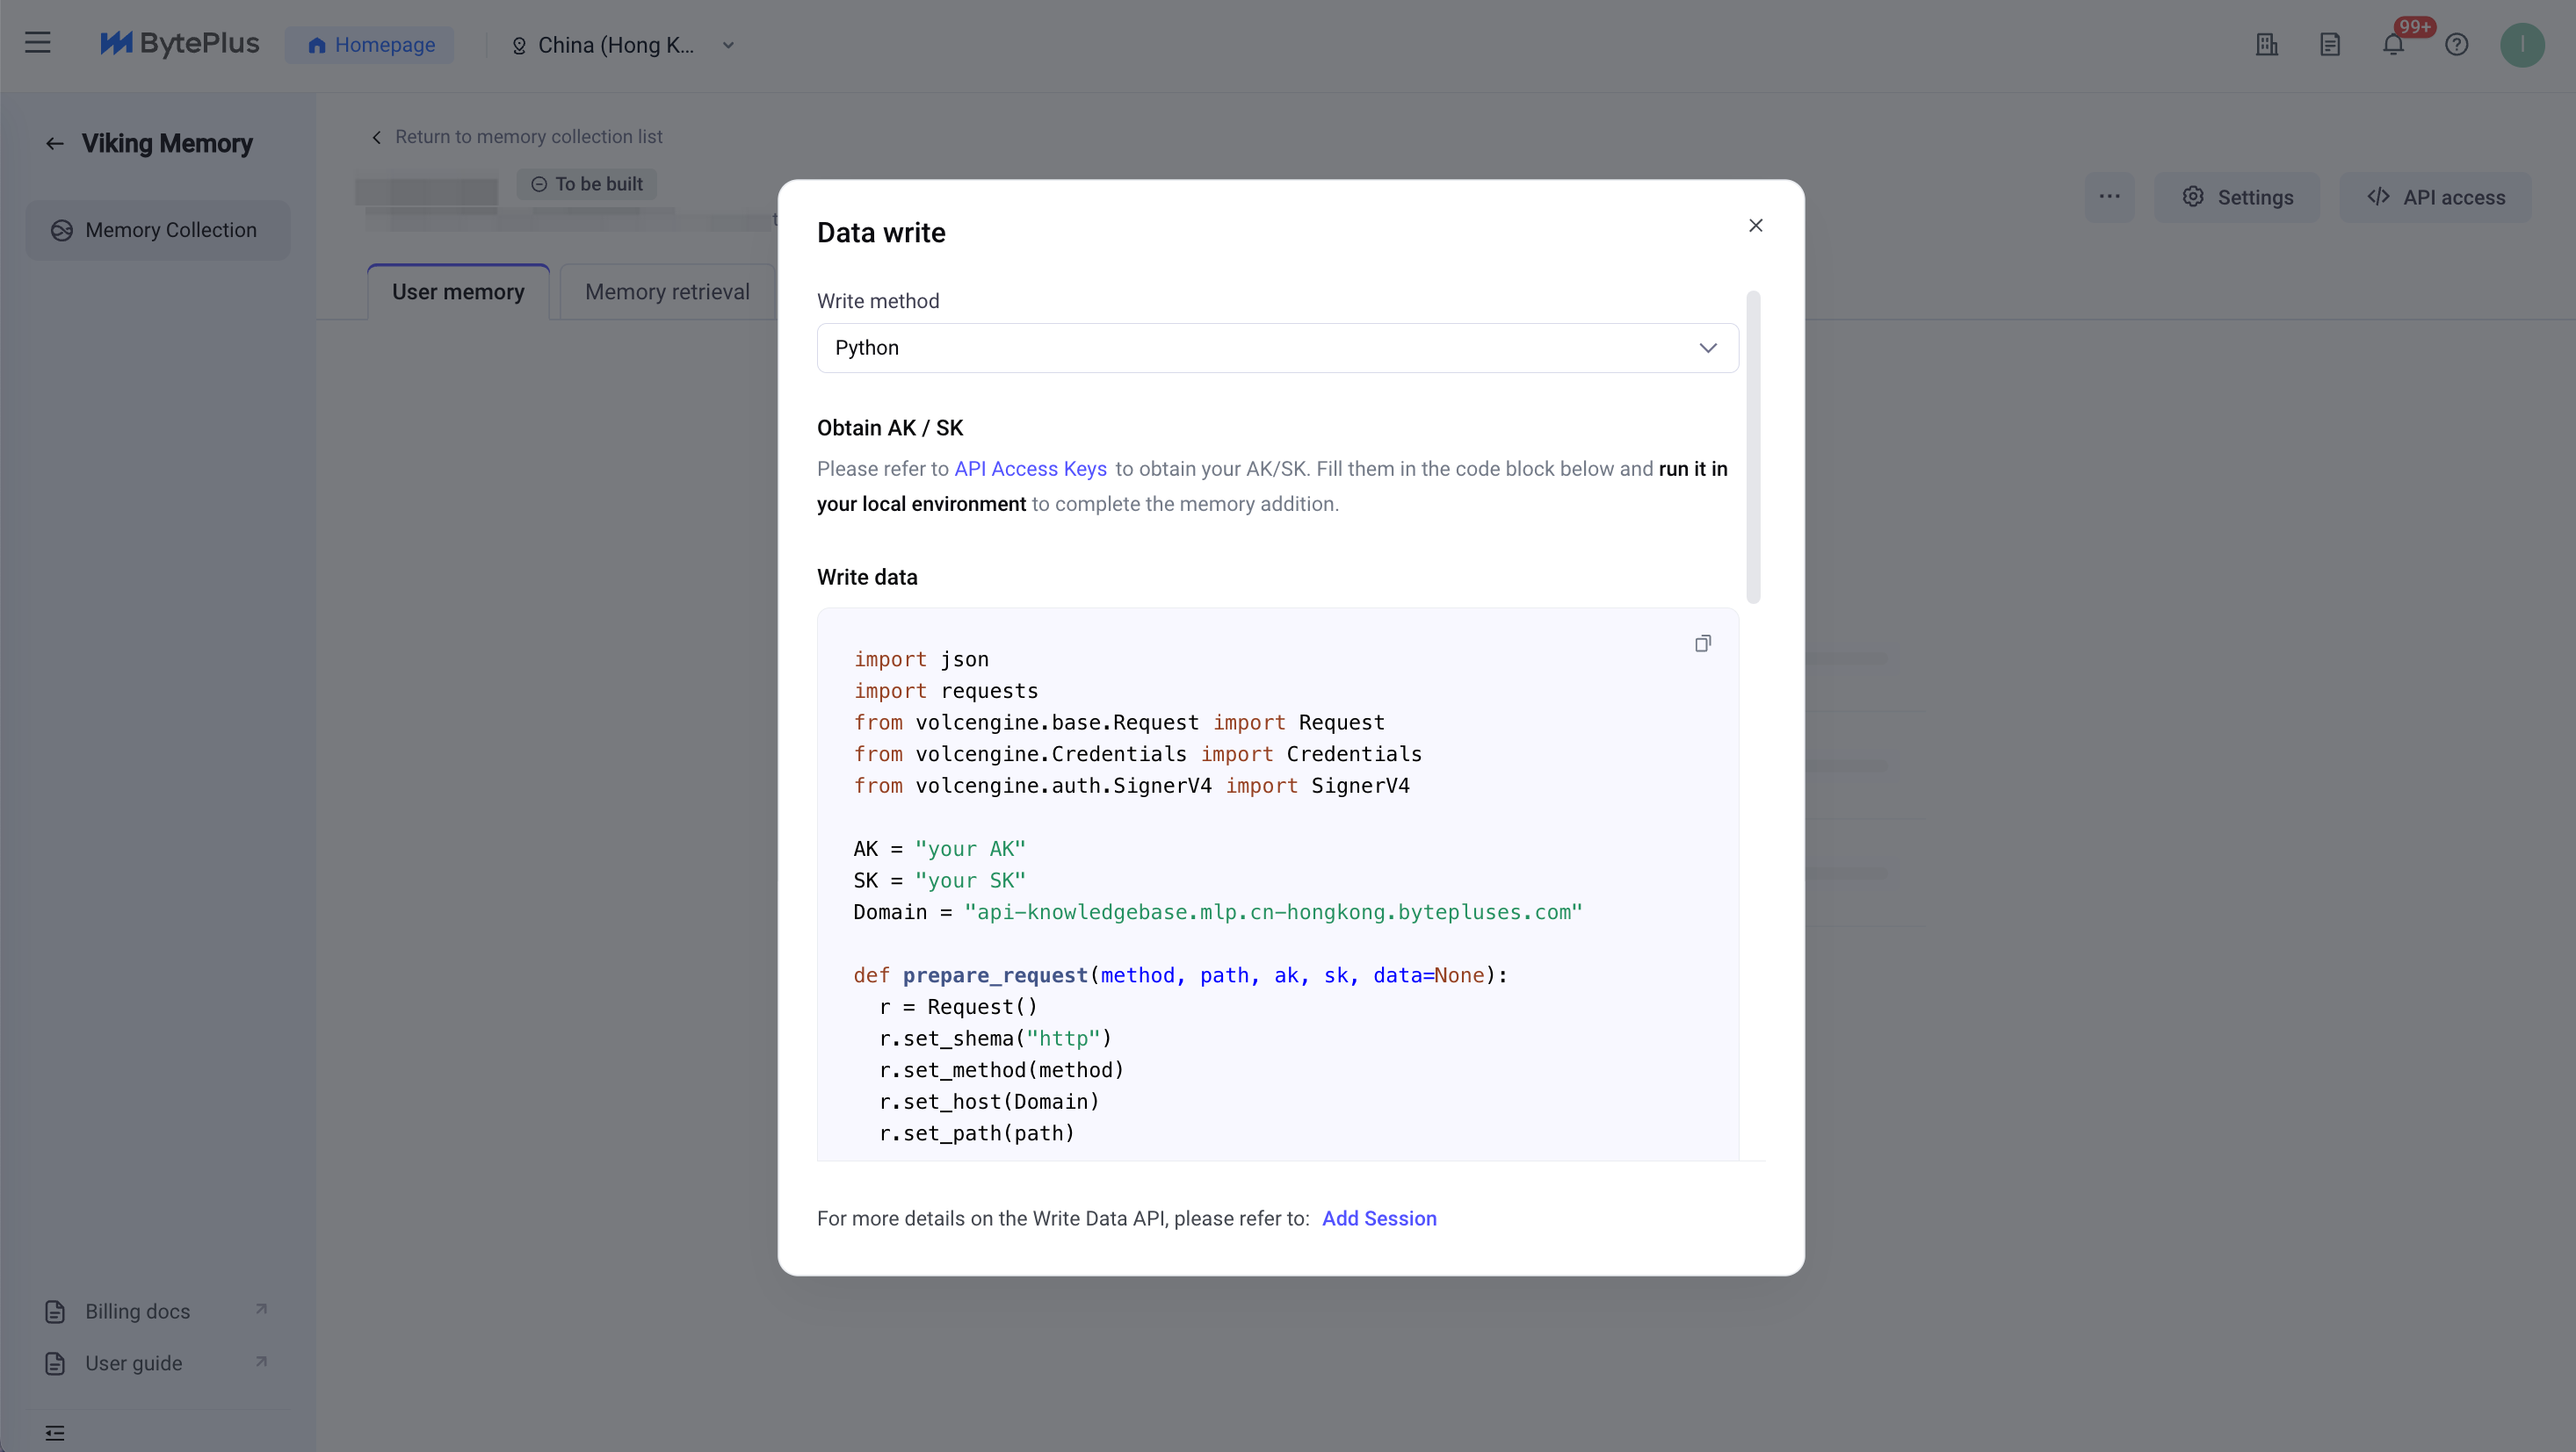
Task: Open the notifications bell
Action: click(2393, 45)
